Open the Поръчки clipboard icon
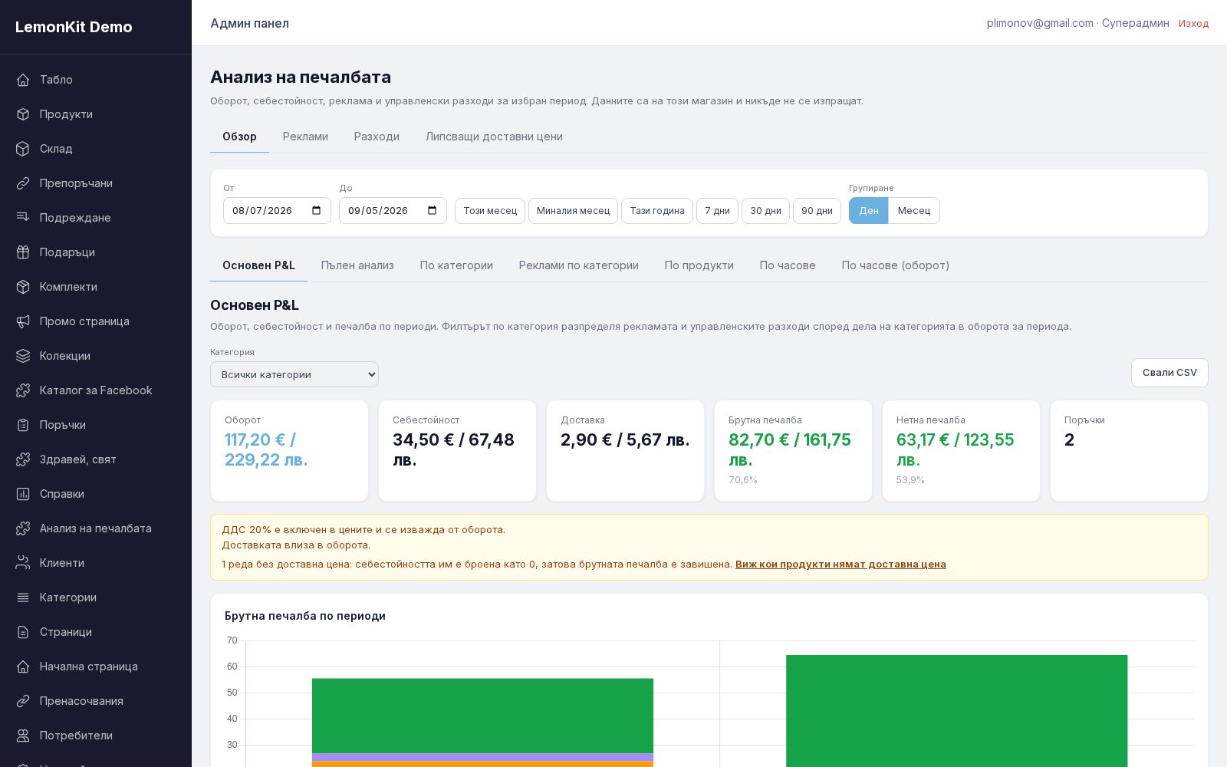The width and height of the screenshot is (1227, 767). click(23, 425)
